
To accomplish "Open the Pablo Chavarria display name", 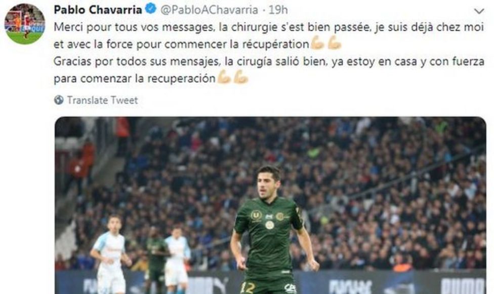I will coord(98,10).
